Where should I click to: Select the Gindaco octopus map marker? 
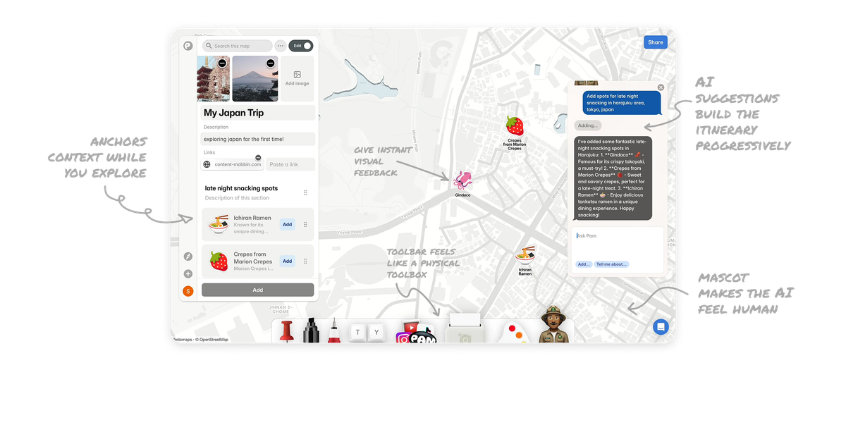tap(462, 180)
